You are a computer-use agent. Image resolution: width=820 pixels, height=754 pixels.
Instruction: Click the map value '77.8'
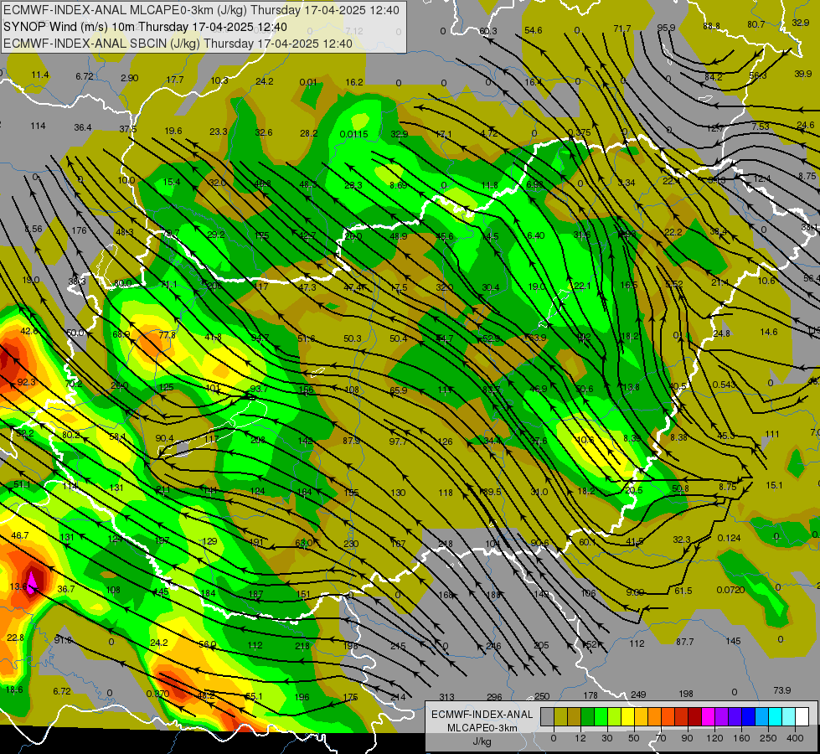168,335
